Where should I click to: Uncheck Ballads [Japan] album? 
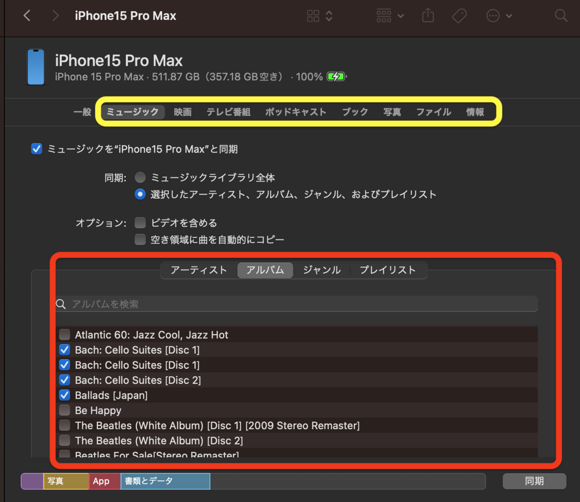coord(64,395)
